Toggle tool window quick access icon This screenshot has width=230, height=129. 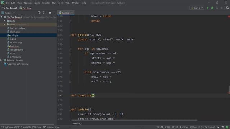point(2,127)
